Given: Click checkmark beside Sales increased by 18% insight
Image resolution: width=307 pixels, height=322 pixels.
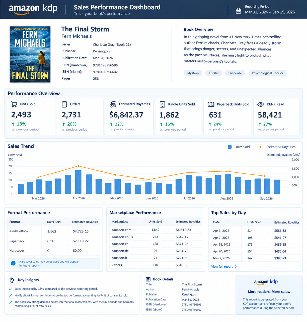Looking at the screenshot, I should 10,289.
